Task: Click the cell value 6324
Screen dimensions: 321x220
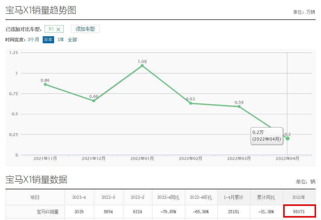Action: coord(137,212)
